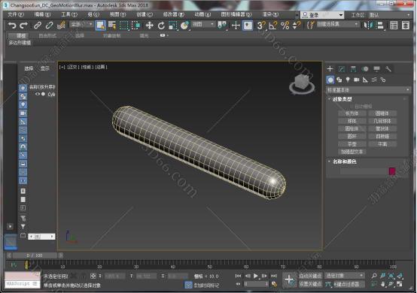Open the Utilities wrench panel tab
This screenshot has width=417, height=293.
point(388,69)
